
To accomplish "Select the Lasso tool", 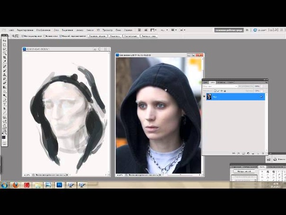I will [x=4, y=49].
